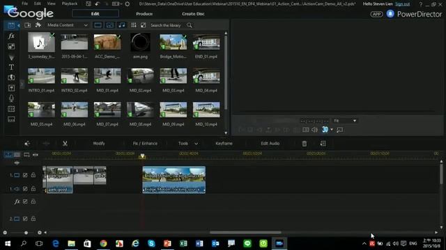Click the Edit Audio button
This screenshot has width=446, height=250.
(270, 144)
